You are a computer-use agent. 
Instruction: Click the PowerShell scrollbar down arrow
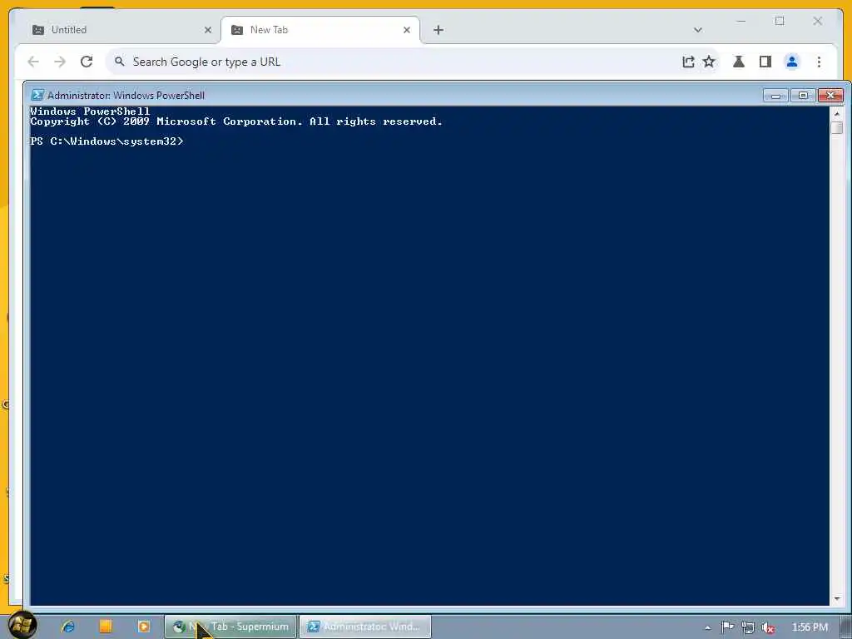coord(837,599)
